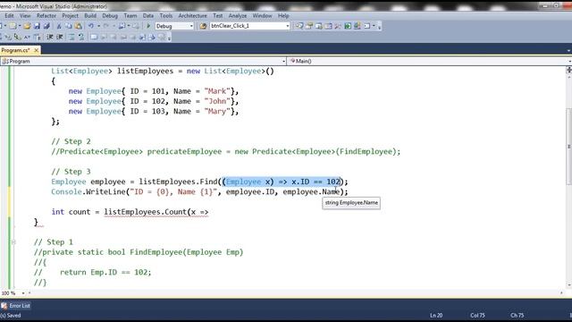Click the Navigate Backward icon
Image resolution: width=572 pixels, height=322 pixels.
pos(122,26)
